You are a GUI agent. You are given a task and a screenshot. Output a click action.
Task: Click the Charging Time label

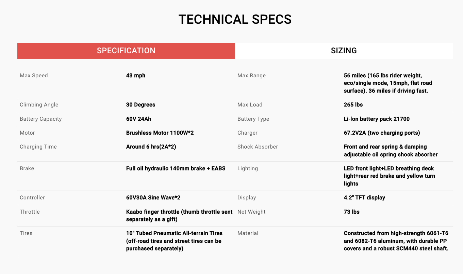(38, 147)
